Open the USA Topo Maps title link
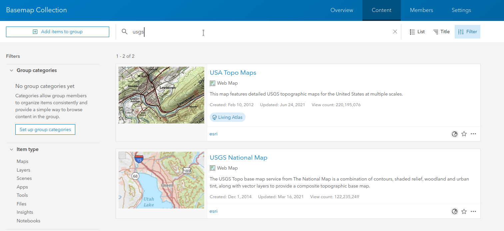The image size is (504, 231). click(x=233, y=73)
